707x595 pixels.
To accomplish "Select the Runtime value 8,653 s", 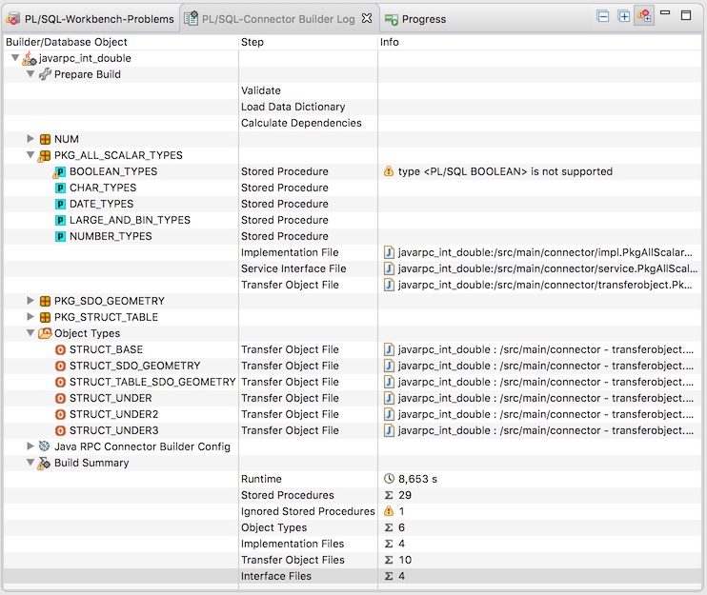I will point(417,479).
